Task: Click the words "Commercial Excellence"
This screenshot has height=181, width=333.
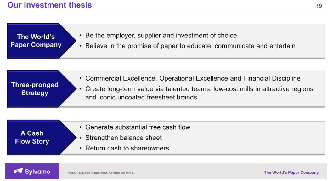Action: point(121,78)
